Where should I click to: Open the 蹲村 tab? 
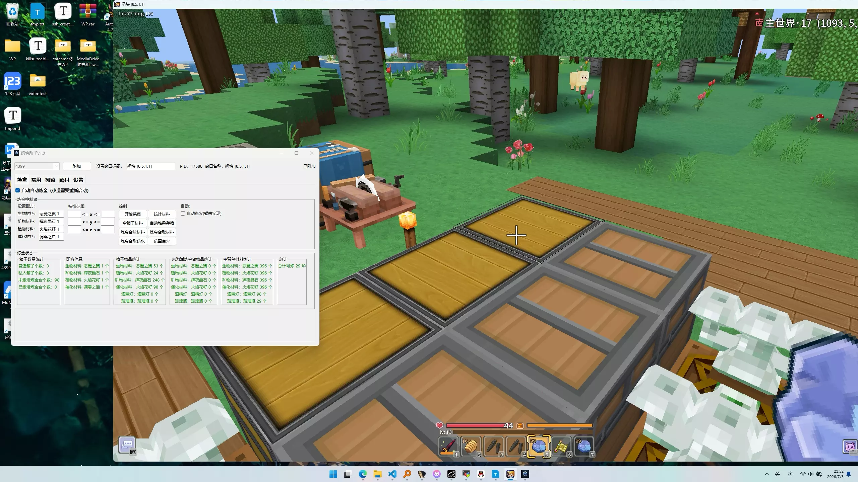point(64,180)
